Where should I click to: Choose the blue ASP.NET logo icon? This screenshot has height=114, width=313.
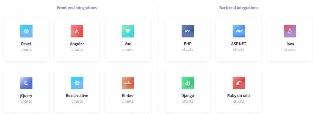239,31
